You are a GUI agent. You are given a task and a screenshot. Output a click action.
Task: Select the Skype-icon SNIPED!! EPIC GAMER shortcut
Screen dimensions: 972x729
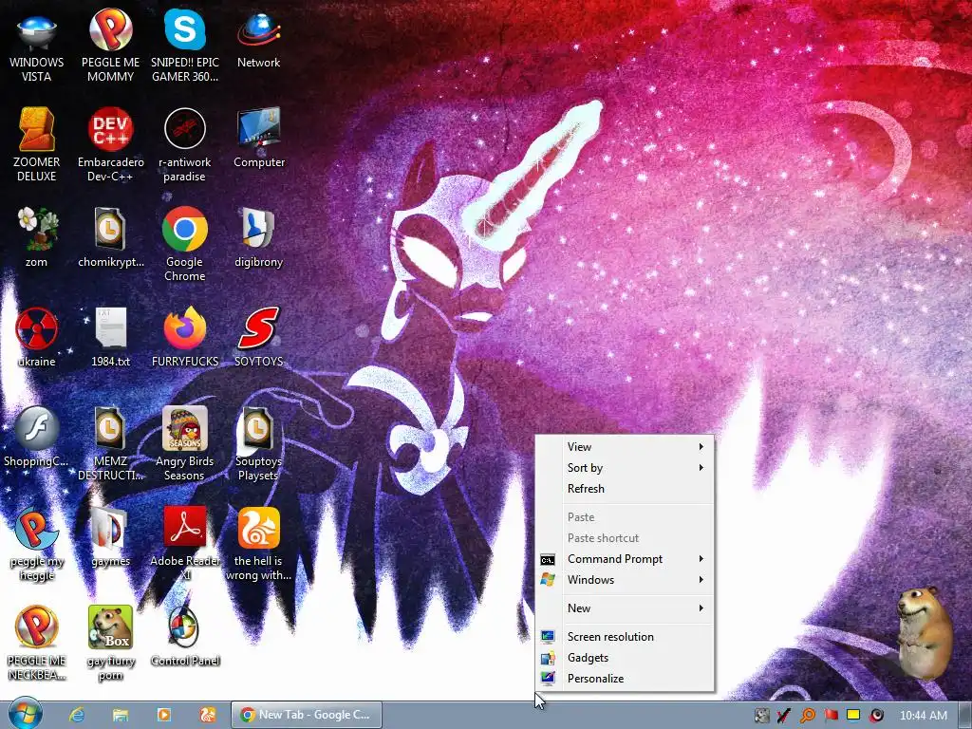pyautogui.click(x=185, y=47)
